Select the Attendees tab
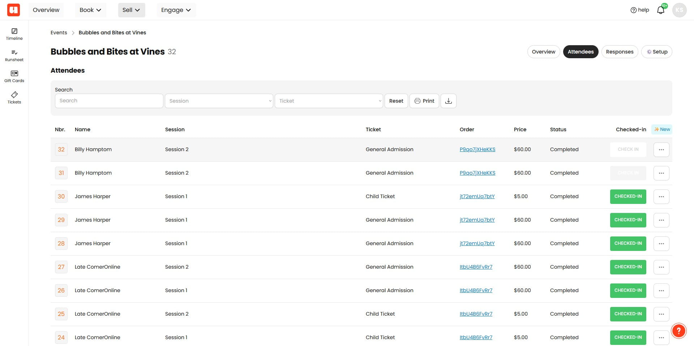 [x=581, y=52]
